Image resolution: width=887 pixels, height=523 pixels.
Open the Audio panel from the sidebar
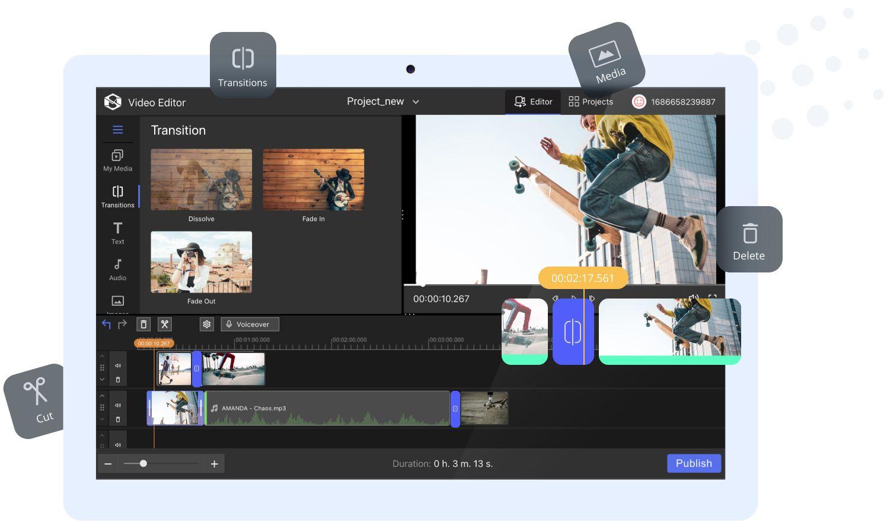[x=117, y=269]
